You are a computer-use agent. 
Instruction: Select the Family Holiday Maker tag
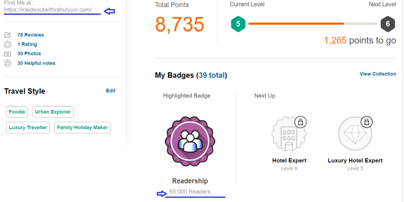tap(82, 128)
